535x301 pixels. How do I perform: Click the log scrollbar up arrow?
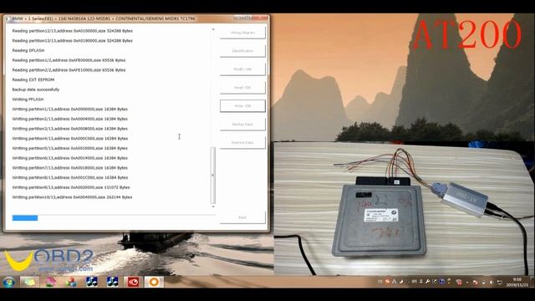213,29
